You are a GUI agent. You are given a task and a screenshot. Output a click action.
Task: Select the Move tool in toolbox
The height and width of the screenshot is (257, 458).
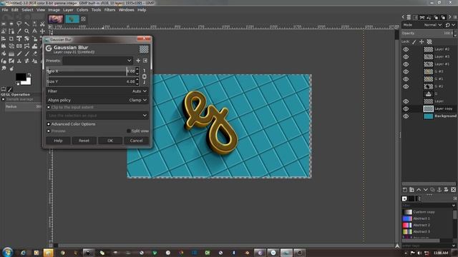tap(42, 31)
